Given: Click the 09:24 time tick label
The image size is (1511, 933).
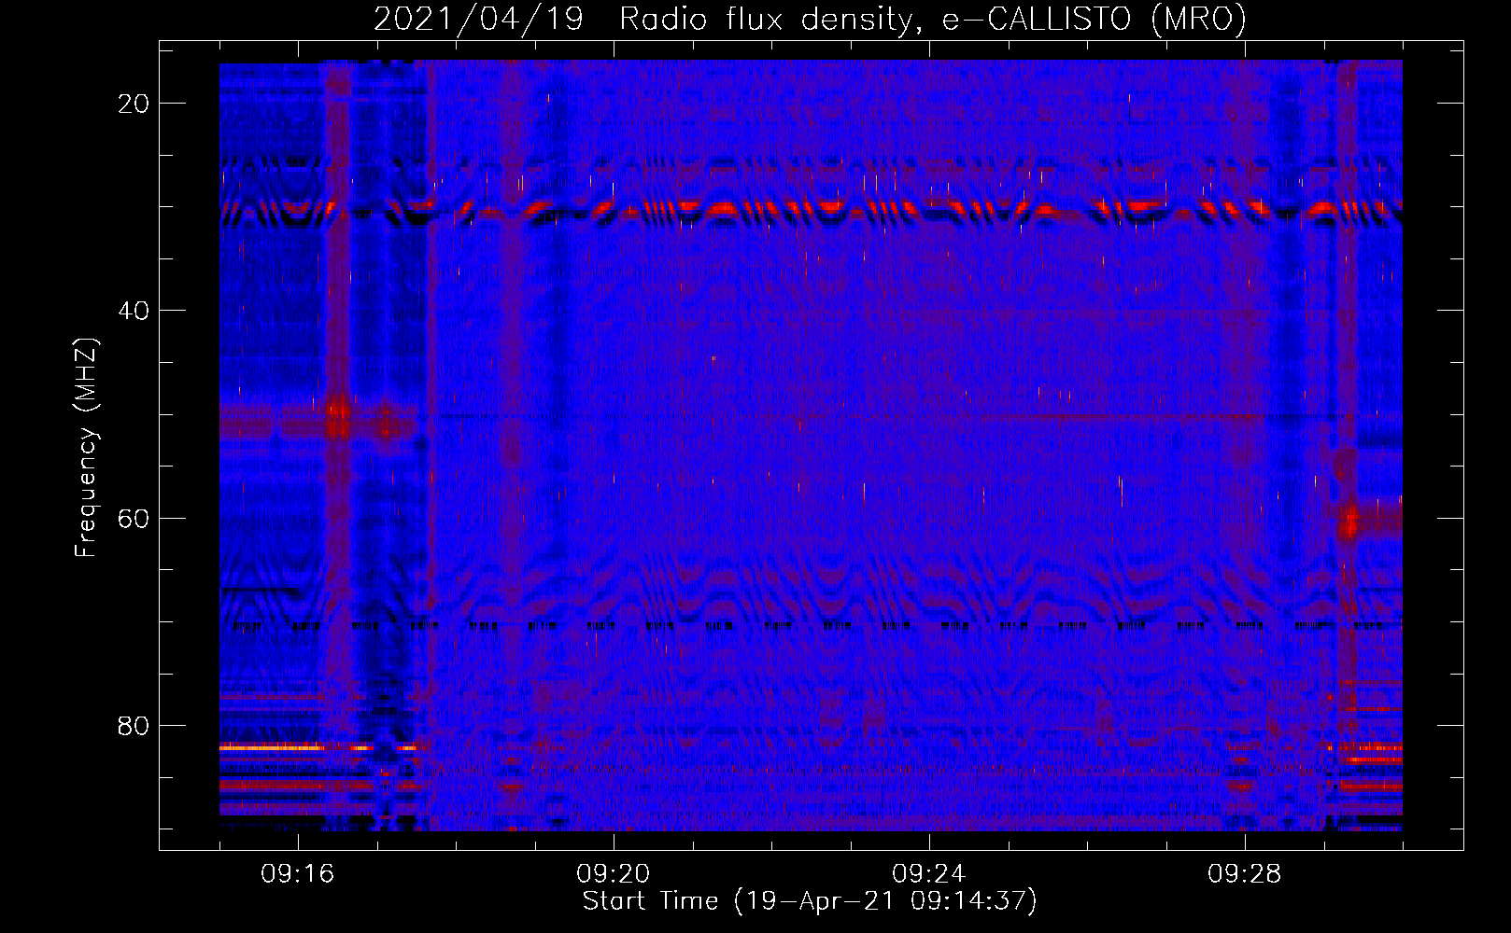Looking at the screenshot, I should (x=929, y=874).
